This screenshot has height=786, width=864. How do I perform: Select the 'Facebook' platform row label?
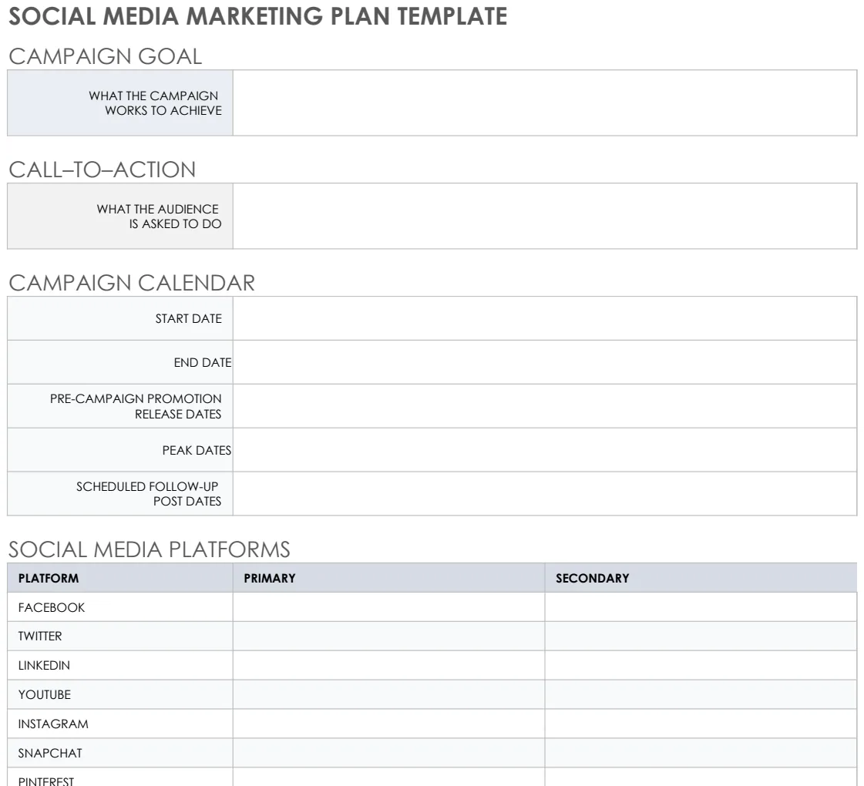(x=51, y=607)
